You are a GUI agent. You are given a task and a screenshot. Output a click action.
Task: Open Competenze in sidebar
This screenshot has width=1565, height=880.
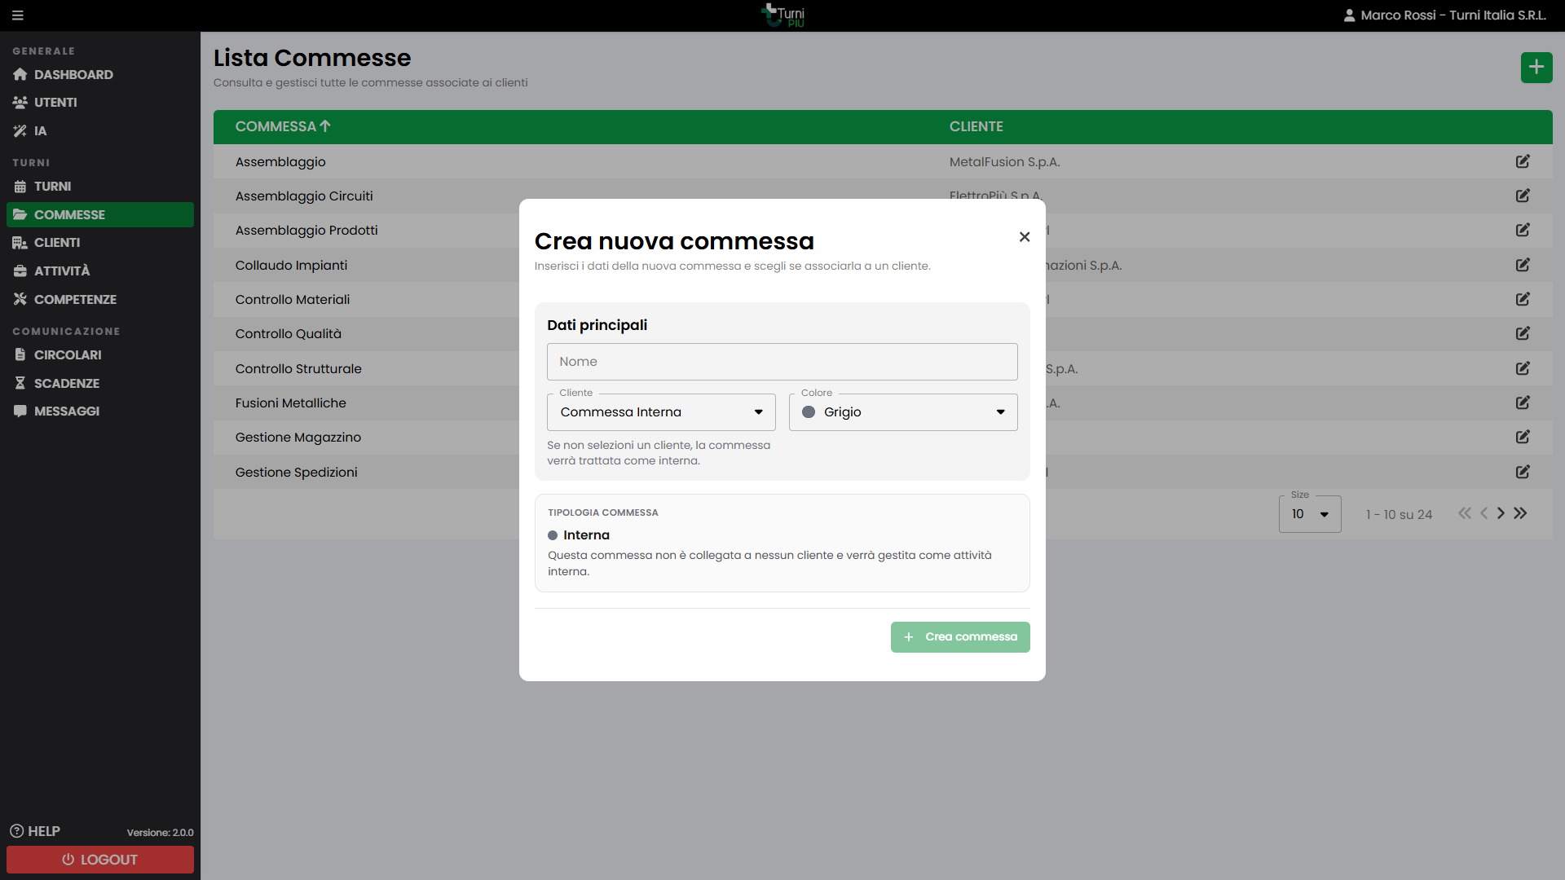[x=100, y=299]
